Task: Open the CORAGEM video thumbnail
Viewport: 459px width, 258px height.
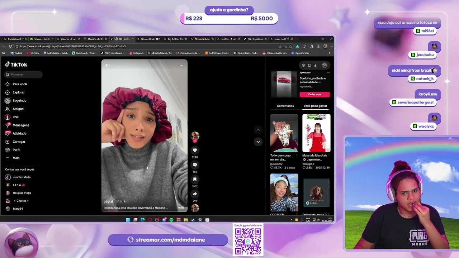Action: (x=284, y=192)
